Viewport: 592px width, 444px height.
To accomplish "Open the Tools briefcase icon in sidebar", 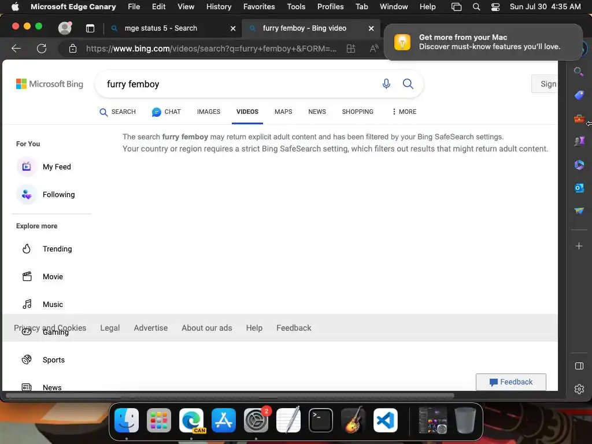I will pos(579,119).
